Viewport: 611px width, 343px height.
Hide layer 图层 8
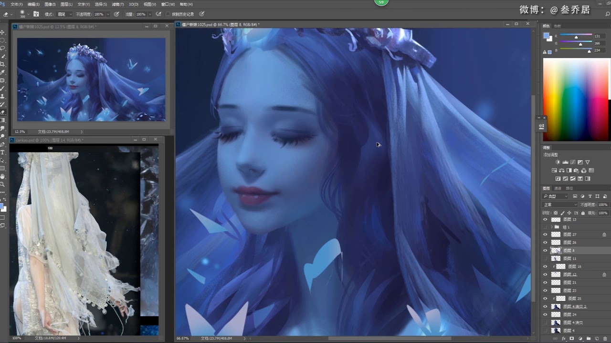[x=545, y=251]
